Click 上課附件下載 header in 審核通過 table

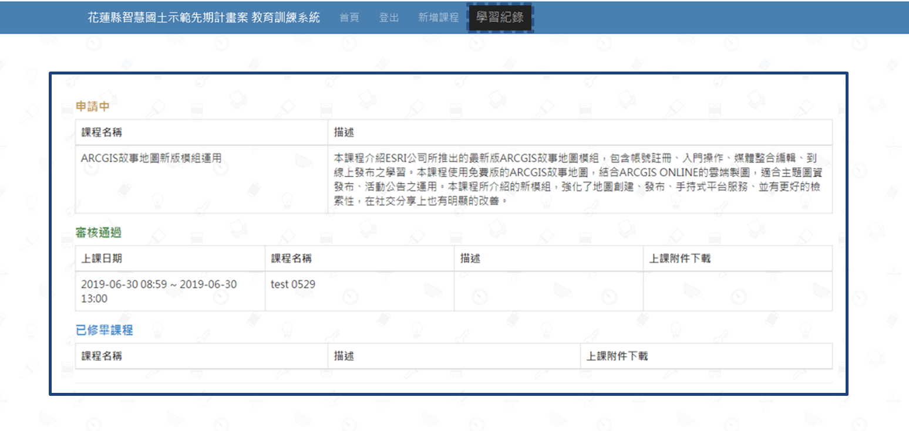(679, 258)
